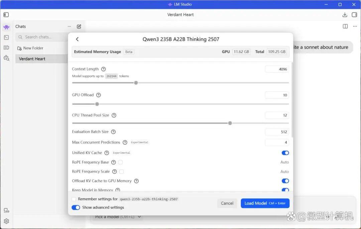Open My Models library icon in sidebar
The height and width of the screenshot is (229, 361).
[x=6, y=48]
